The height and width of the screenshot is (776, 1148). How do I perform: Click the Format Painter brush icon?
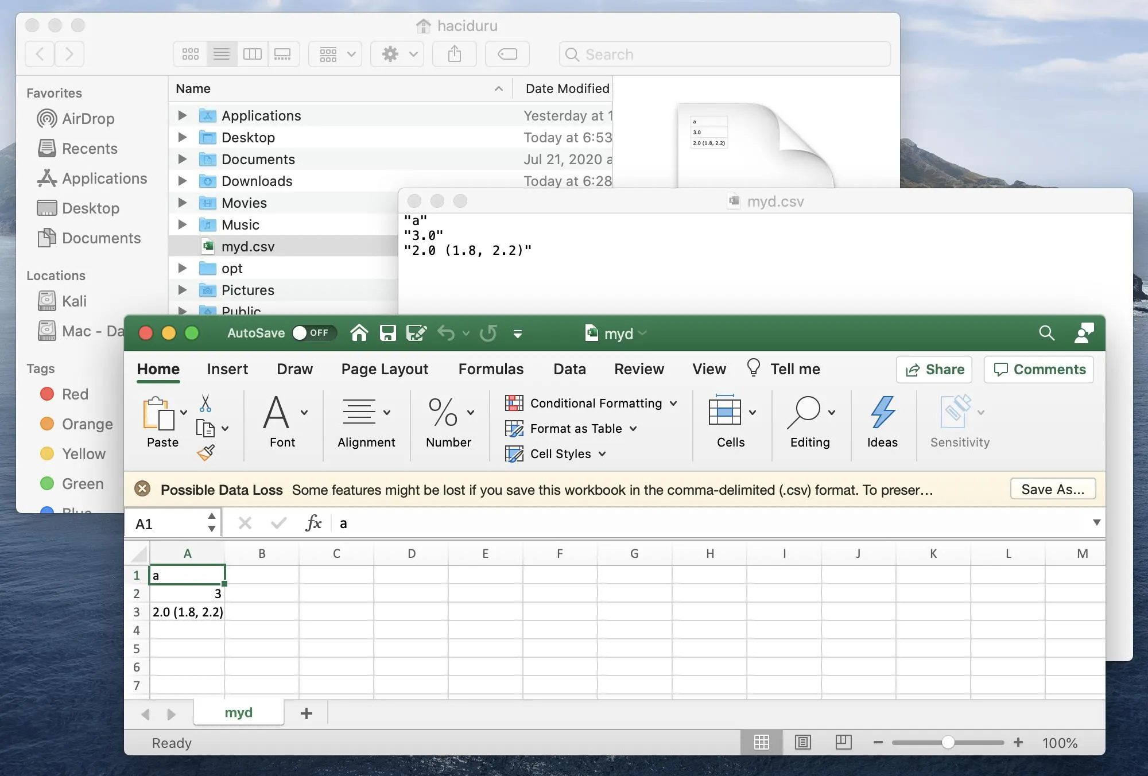point(205,453)
